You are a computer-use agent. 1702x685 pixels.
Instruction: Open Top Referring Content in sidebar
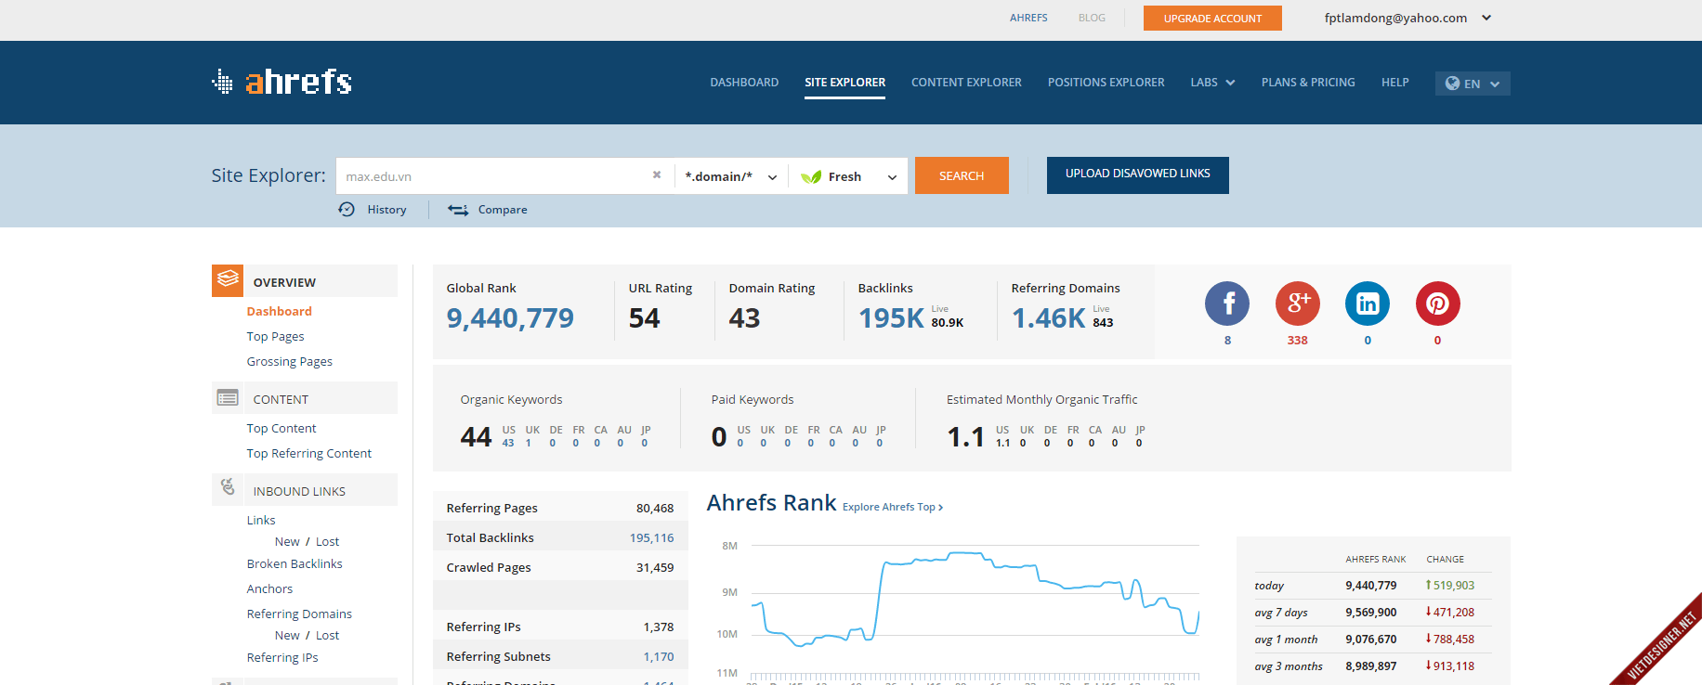pyautogui.click(x=308, y=453)
